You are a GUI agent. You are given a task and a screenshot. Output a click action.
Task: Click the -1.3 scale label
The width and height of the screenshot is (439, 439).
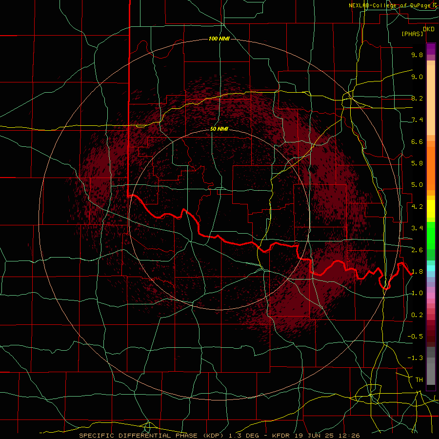(415, 359)
